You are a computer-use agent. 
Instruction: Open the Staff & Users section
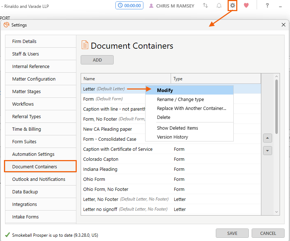click(41, 54)
